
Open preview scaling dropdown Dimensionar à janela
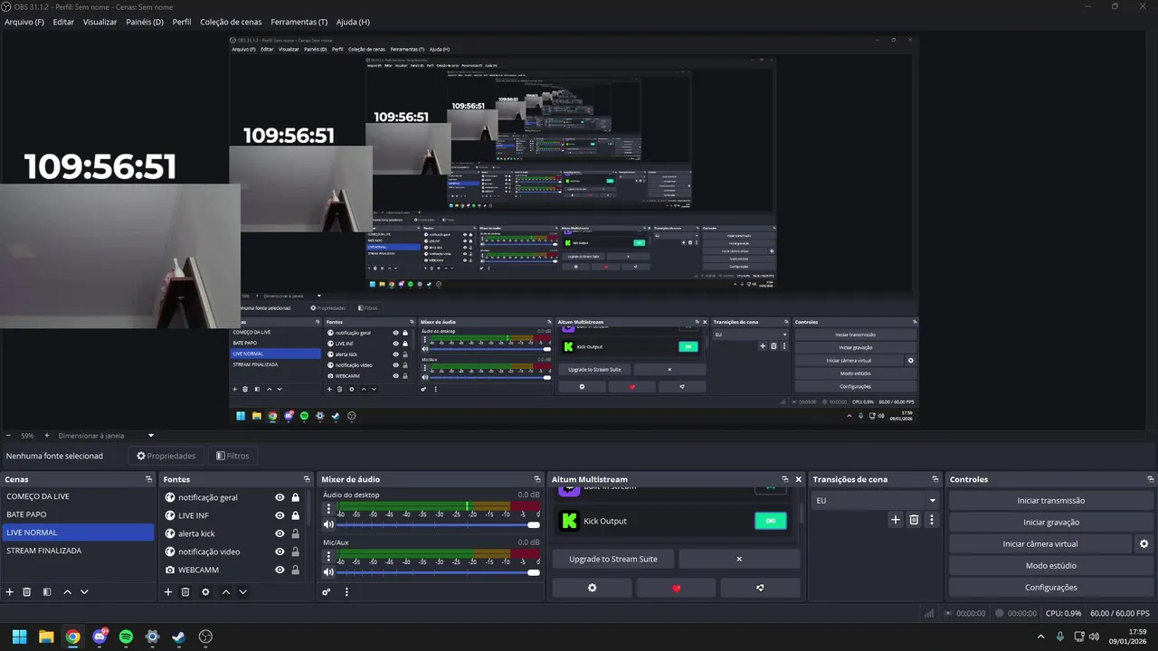[x=106, y=436]
